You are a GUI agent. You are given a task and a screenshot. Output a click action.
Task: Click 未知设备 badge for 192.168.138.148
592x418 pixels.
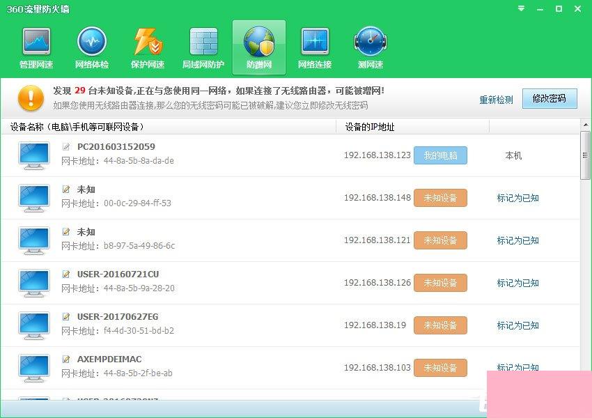[x=440, y=198]
